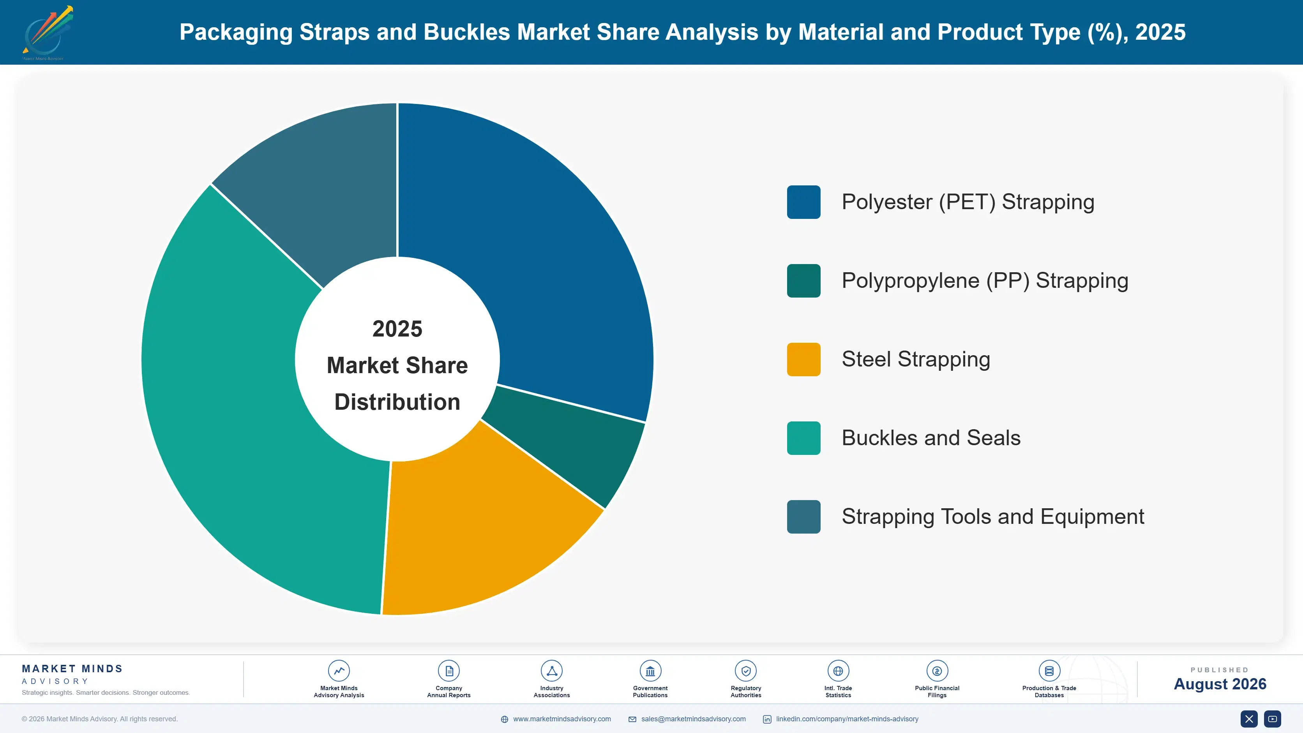Click the 'Steel Strapping' legend label

point(916,359)
